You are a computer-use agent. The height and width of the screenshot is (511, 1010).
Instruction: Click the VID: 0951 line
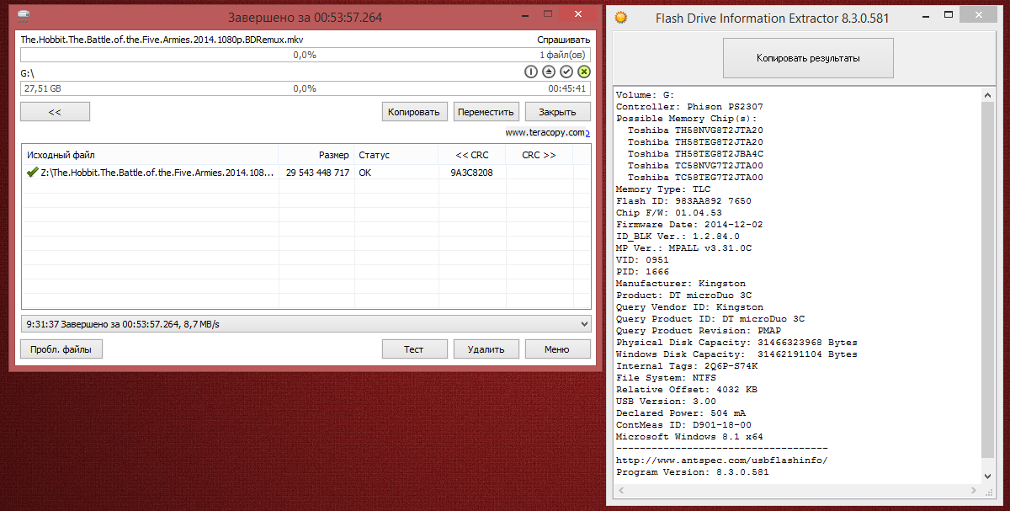click(x=642, y=260)
